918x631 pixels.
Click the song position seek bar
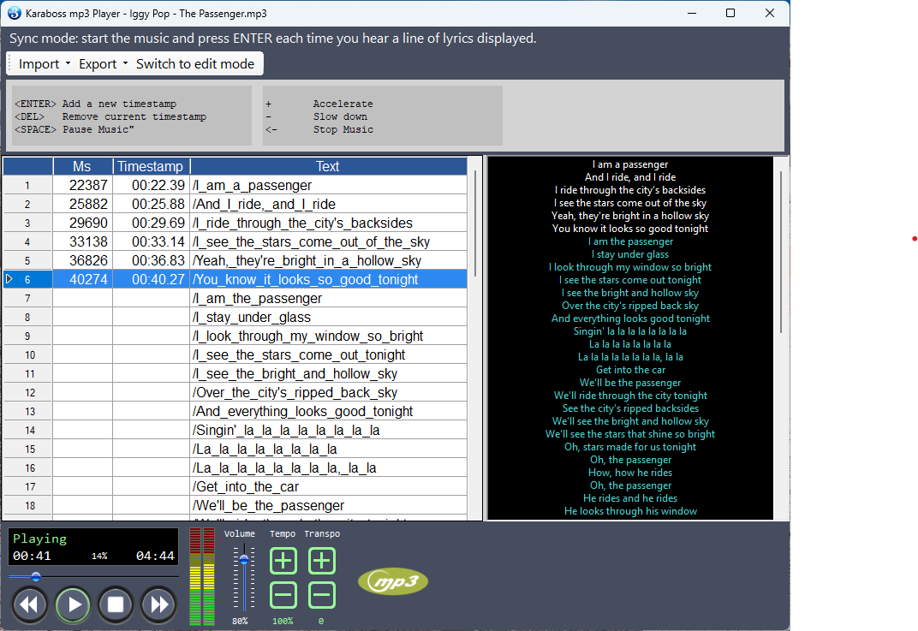coord(94,577)
